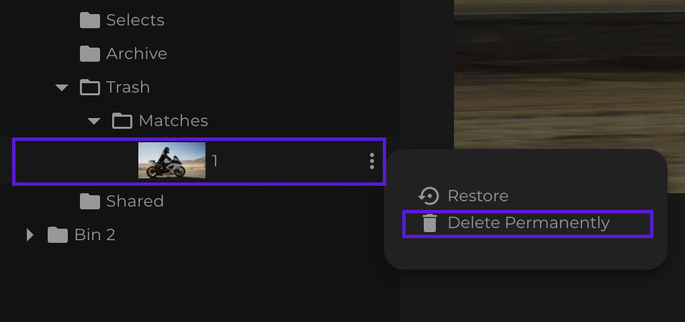Click the Delete Permanently trash can icon

[429, 223]
